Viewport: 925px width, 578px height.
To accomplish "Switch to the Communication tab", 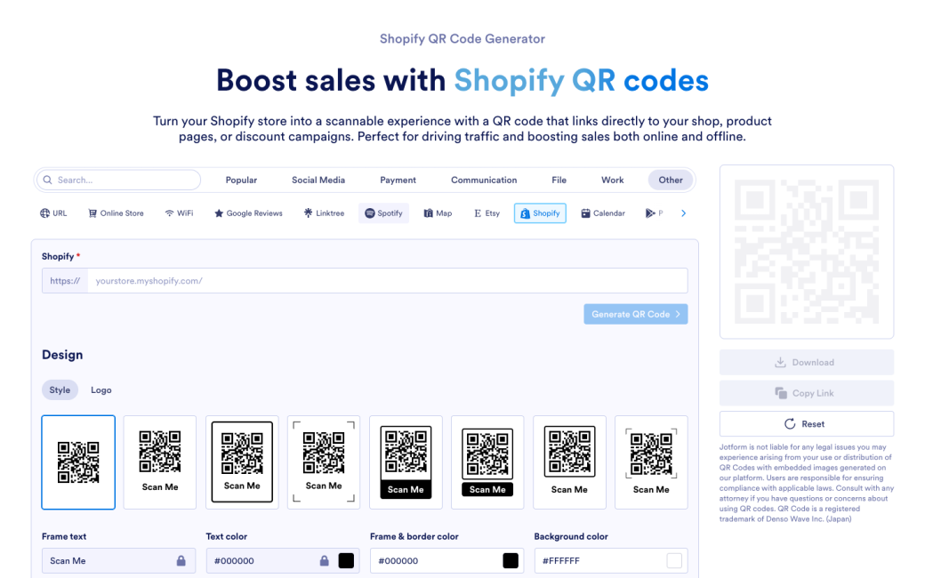I will click(x=485, y=180).
